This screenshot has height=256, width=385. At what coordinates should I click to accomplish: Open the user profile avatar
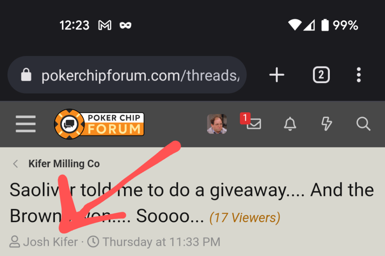[x=217, y=124]
